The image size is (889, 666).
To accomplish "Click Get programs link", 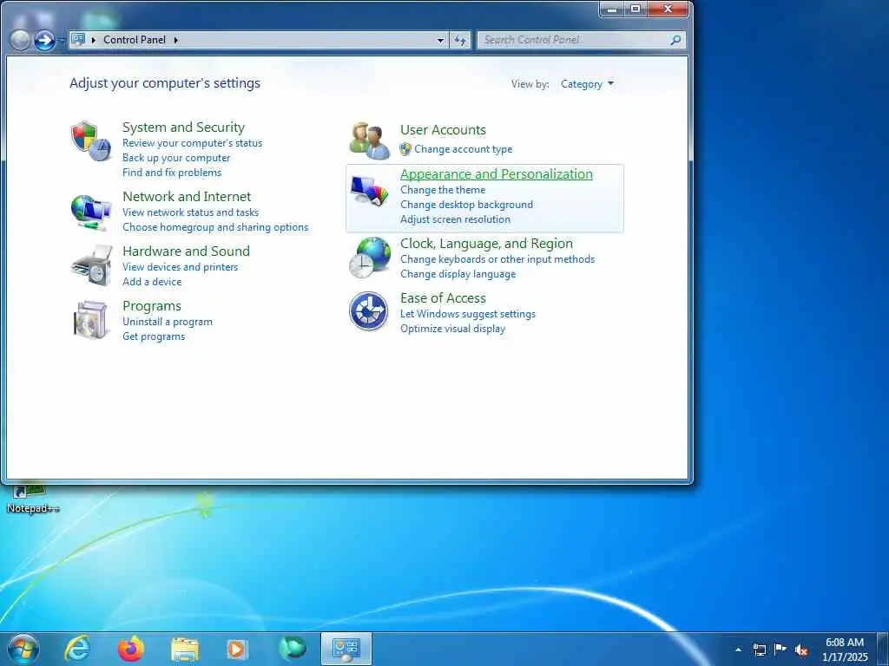I will [x=154, y=336].
